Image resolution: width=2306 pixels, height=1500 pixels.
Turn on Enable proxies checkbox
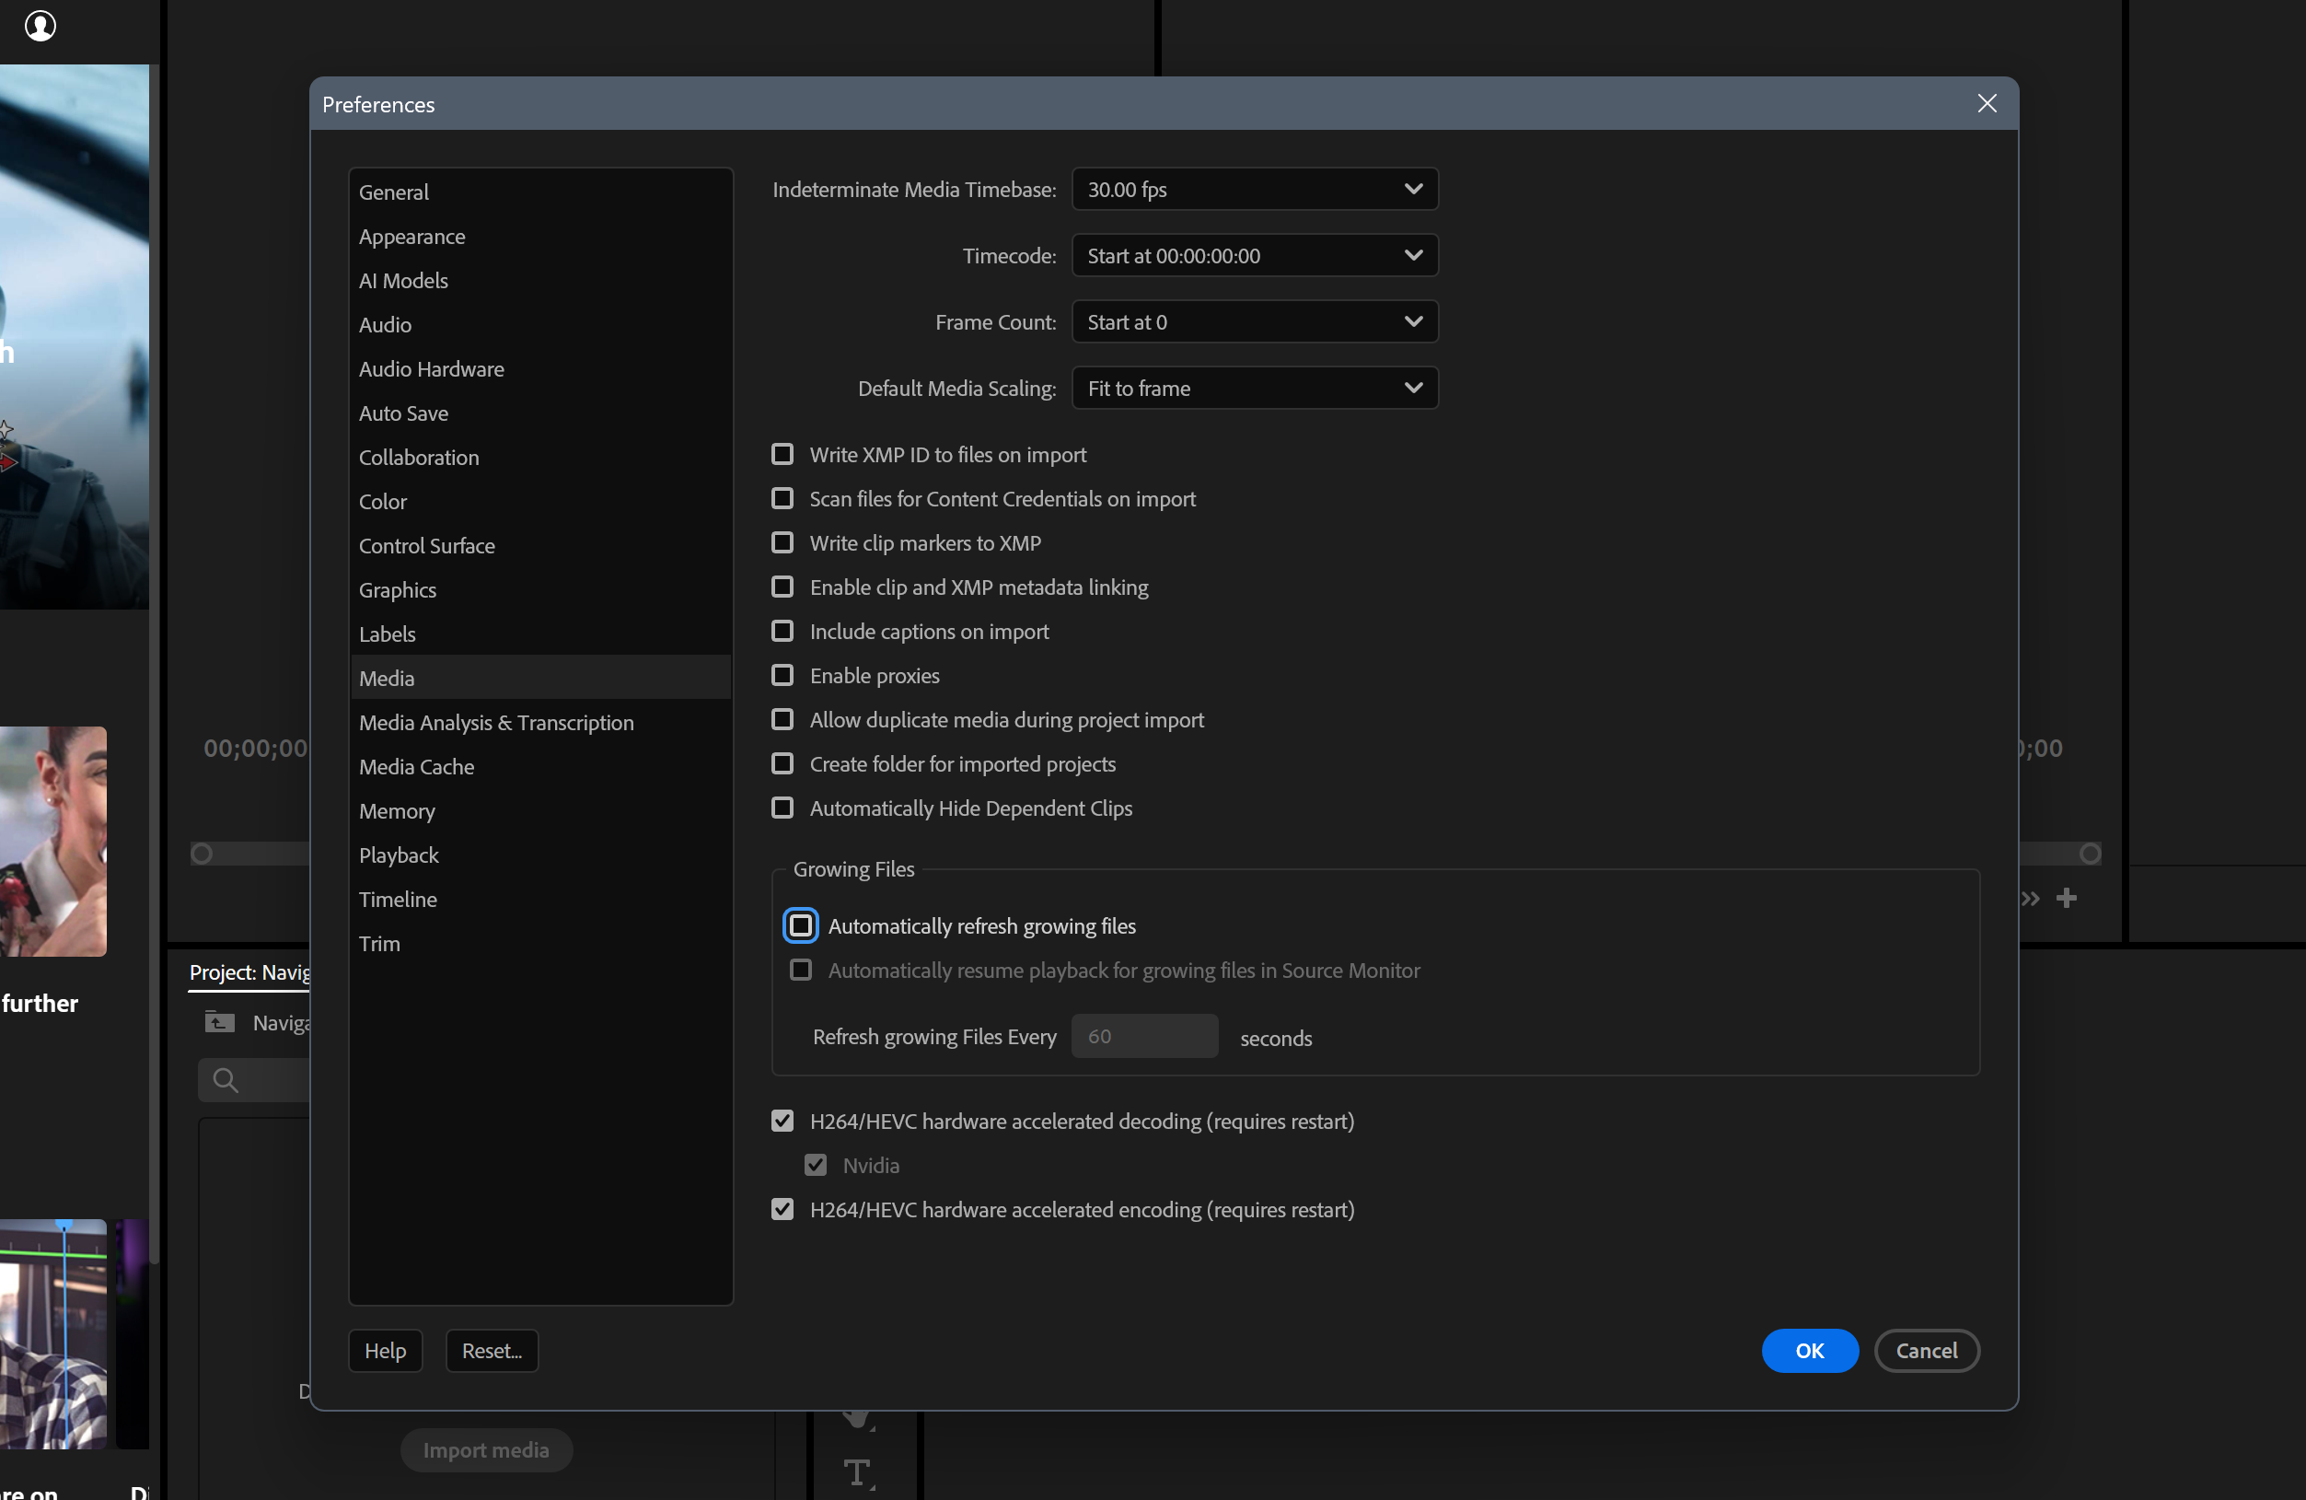[782, 675]
